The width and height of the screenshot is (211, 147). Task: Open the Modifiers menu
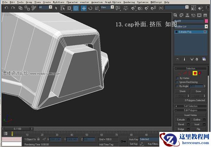pos(58,2)
